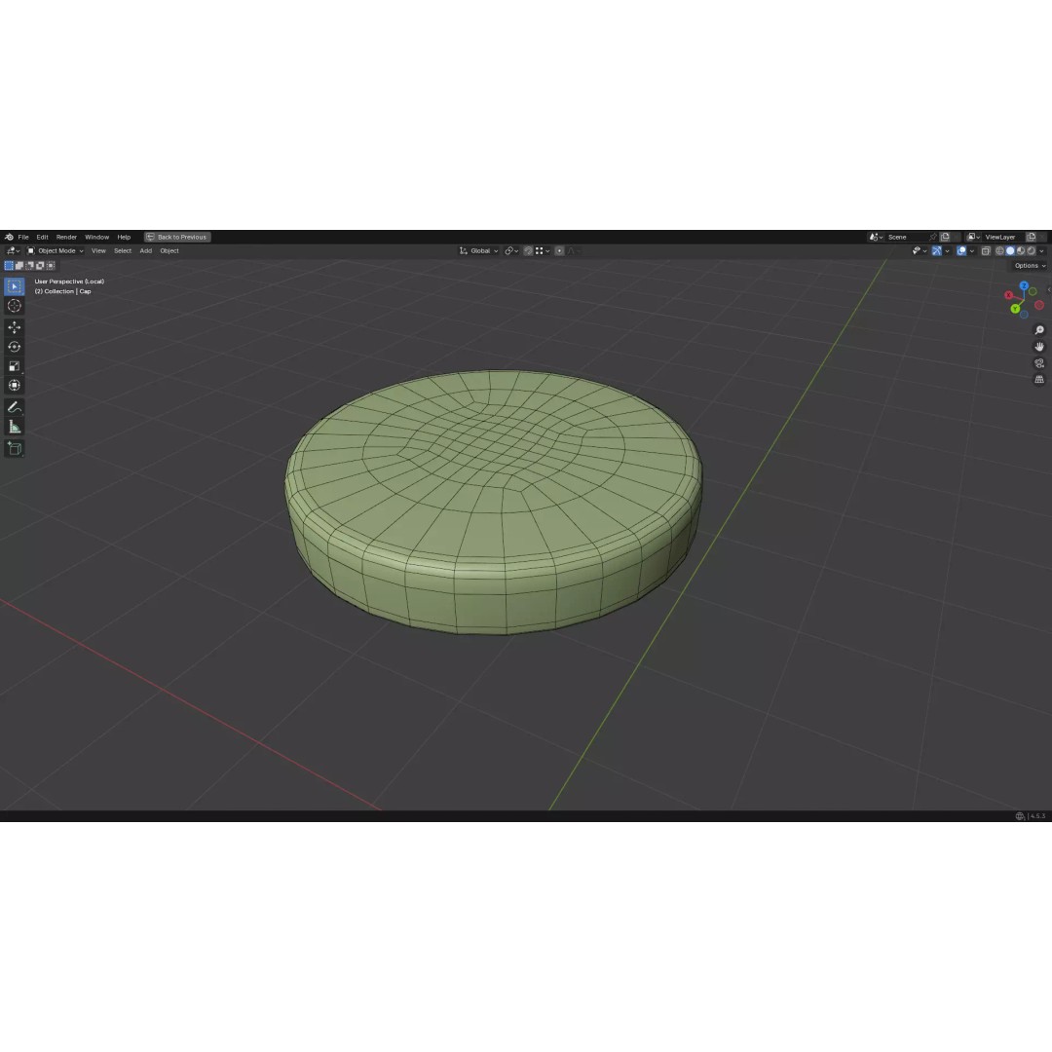Open the viewport Object menu

[169, 251]
